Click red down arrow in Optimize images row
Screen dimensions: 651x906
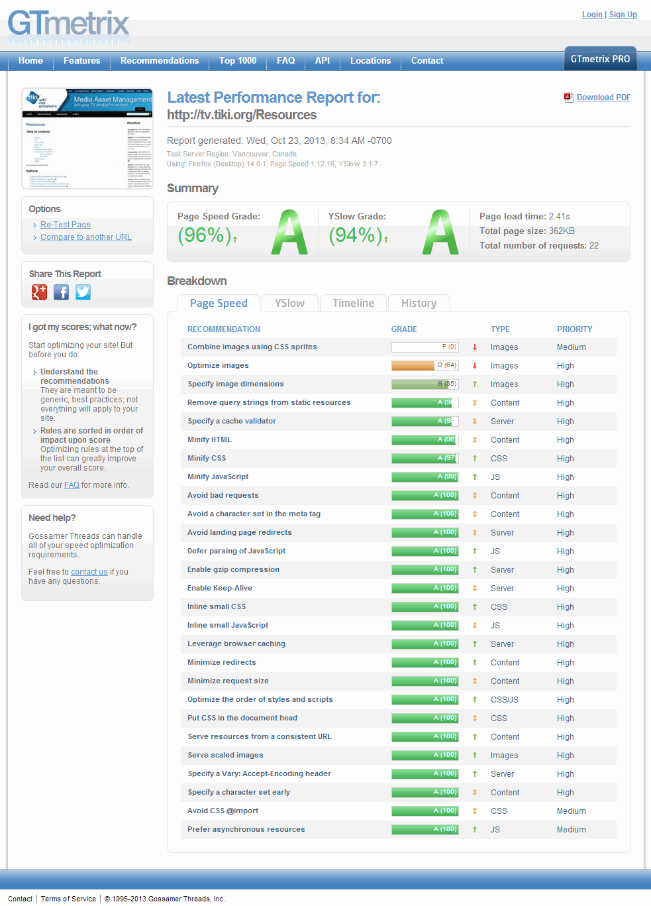click(475, 366)
